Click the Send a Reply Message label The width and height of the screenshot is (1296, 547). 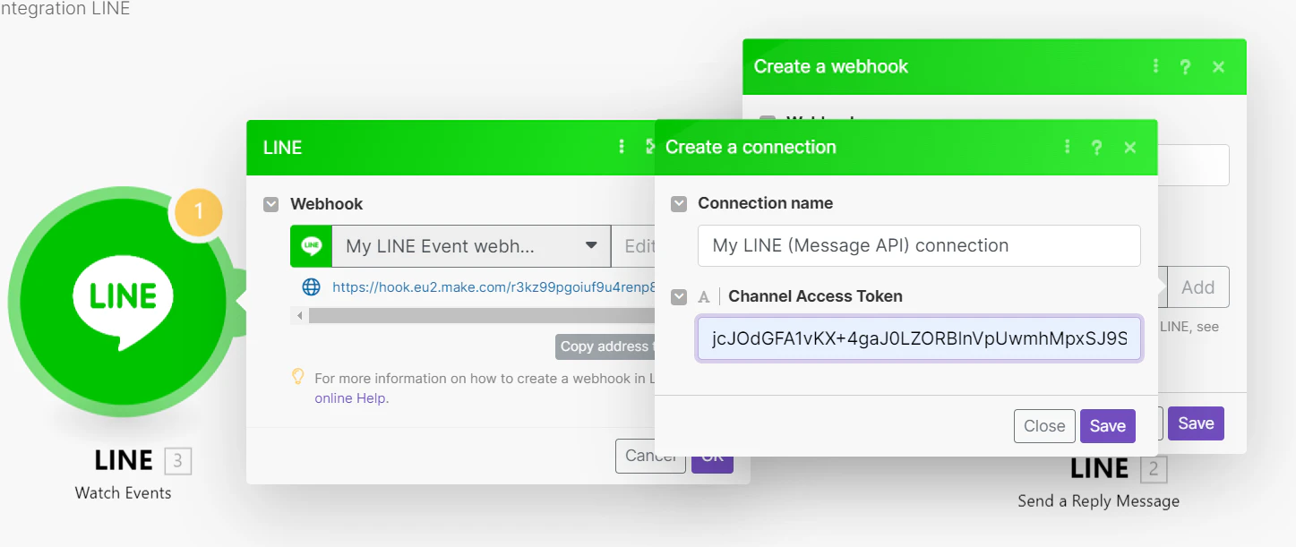[1098, 501]
